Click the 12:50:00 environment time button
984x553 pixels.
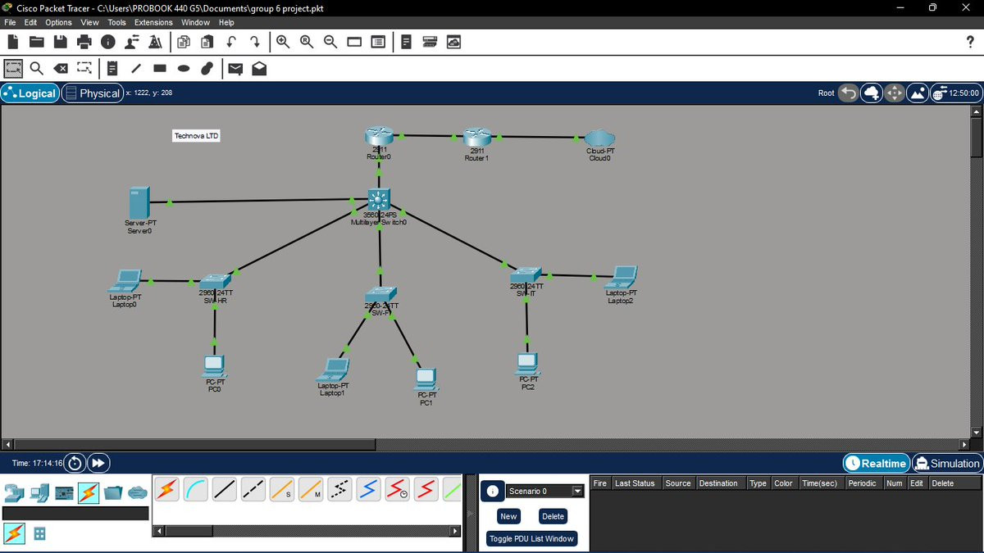pos(956,93)
